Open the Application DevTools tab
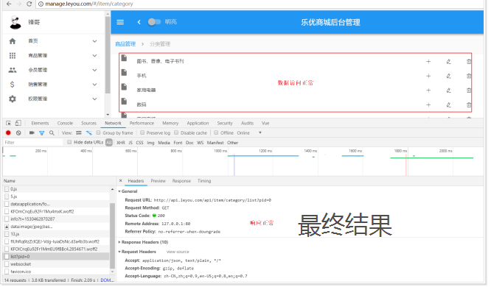The height and width of the screenshot is (287, 491). 198,123
